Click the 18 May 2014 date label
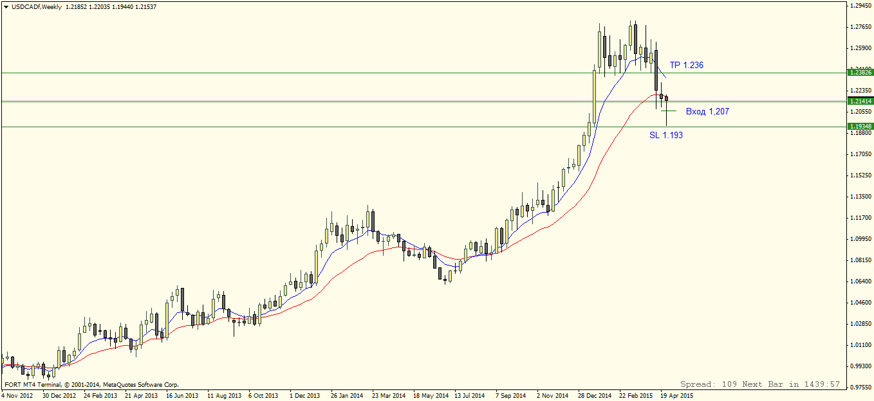 click(x=431, y=396)
